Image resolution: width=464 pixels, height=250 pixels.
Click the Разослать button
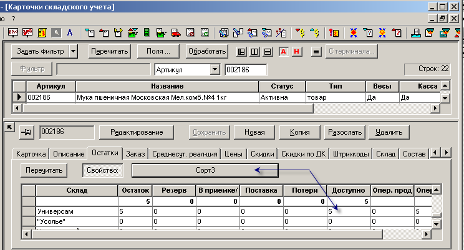coord(345,132)
